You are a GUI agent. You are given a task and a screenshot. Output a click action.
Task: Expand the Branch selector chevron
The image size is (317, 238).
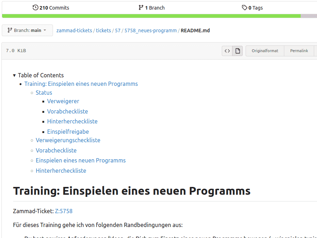point(45,30)
